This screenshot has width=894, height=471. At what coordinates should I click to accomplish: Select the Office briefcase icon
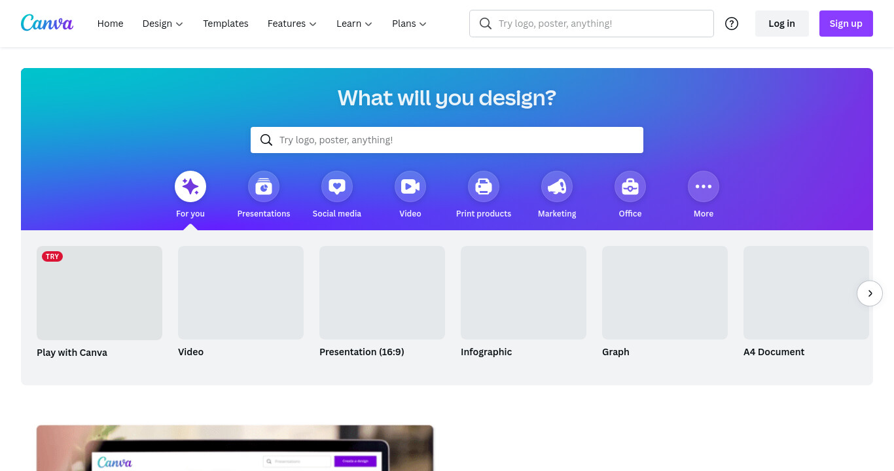[x=630, y=187]
